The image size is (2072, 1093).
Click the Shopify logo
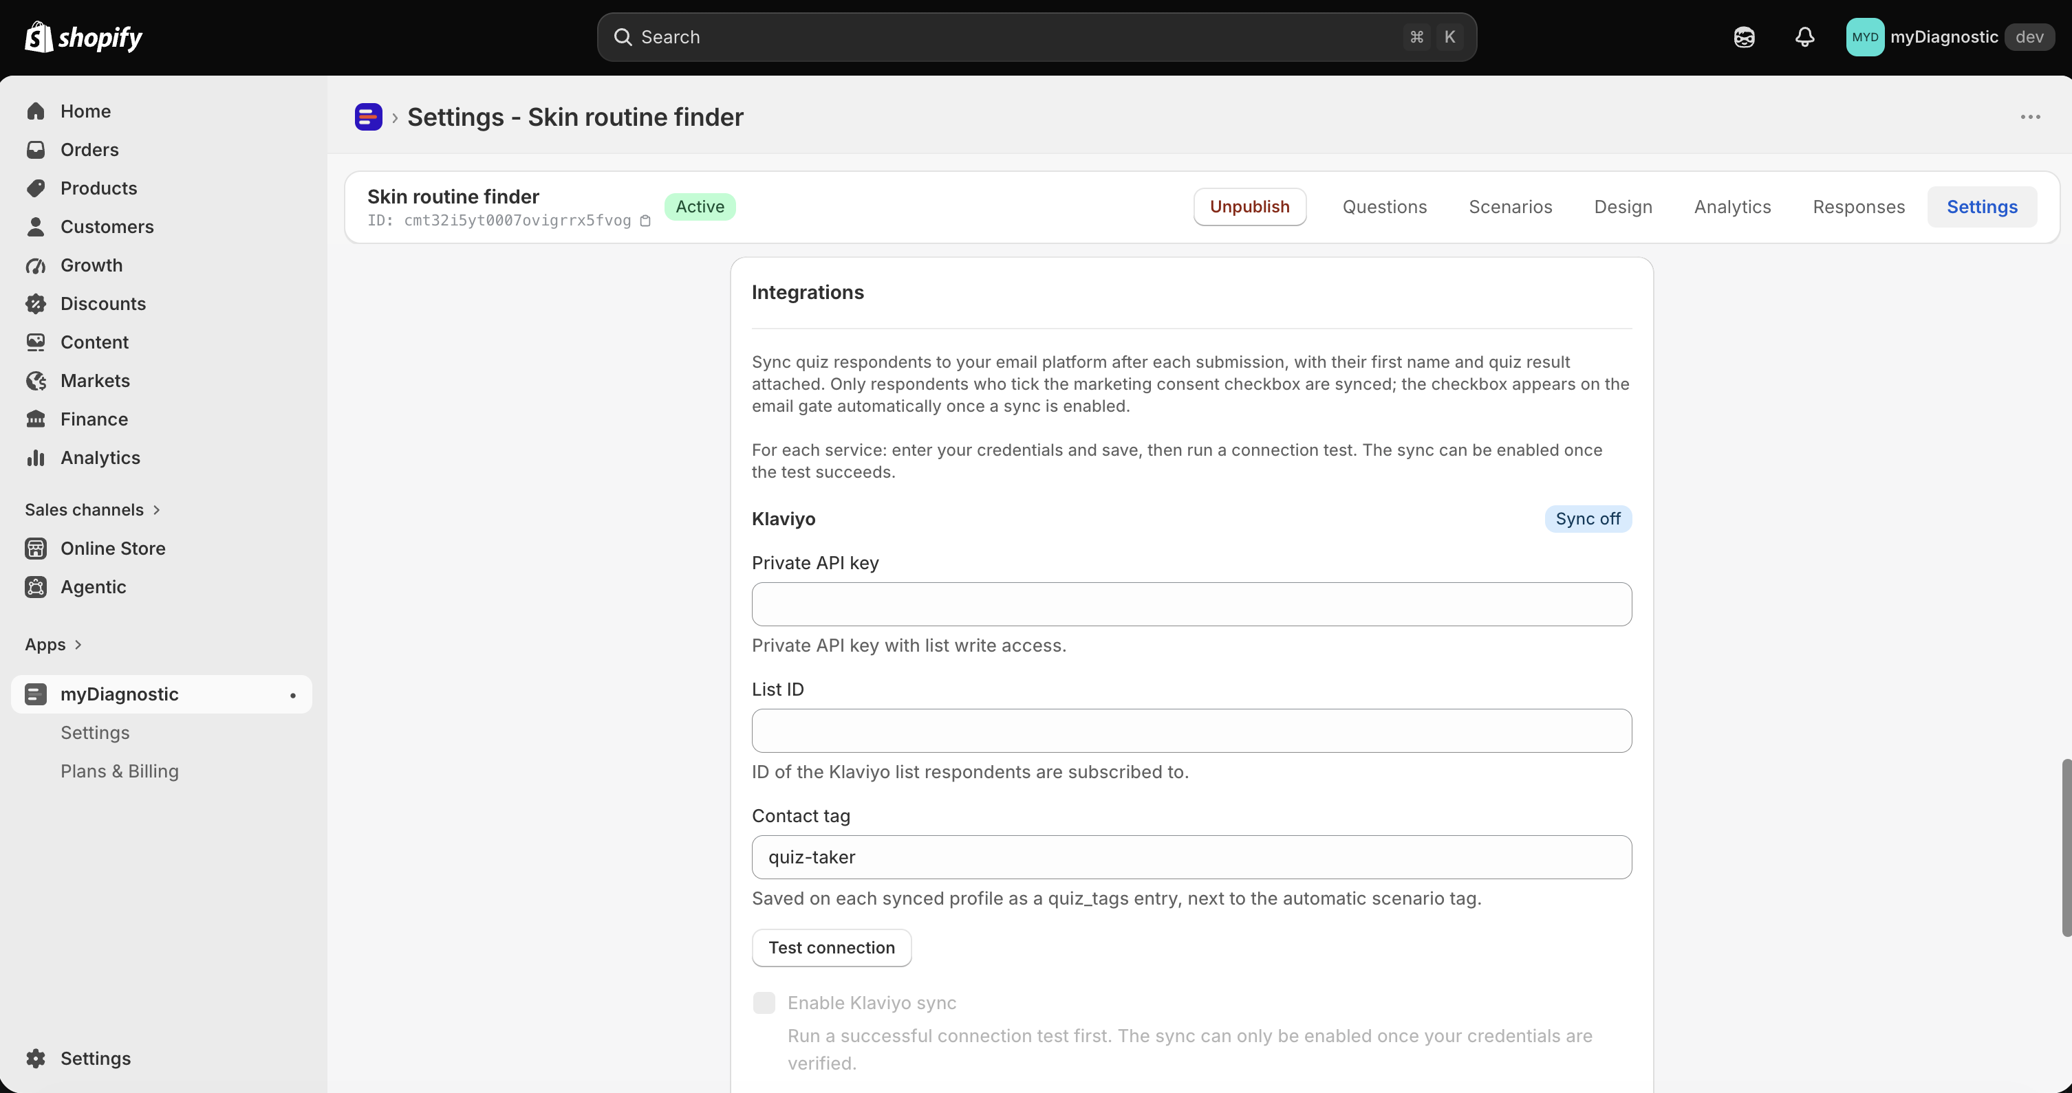[x=84, y=37]
